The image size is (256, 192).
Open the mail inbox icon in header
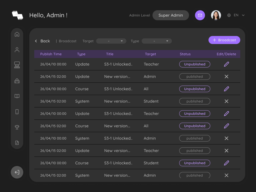(200, 15)
